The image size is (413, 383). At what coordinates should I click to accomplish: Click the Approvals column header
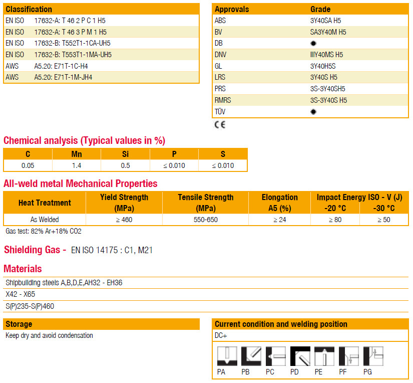[232, 9]
